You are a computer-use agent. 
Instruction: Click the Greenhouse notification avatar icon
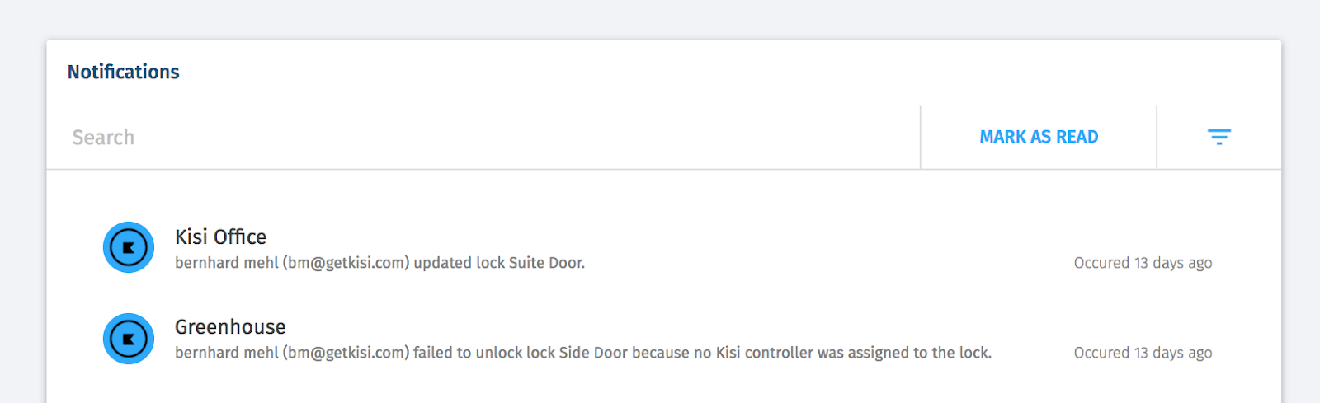click(x=129, y=339)
